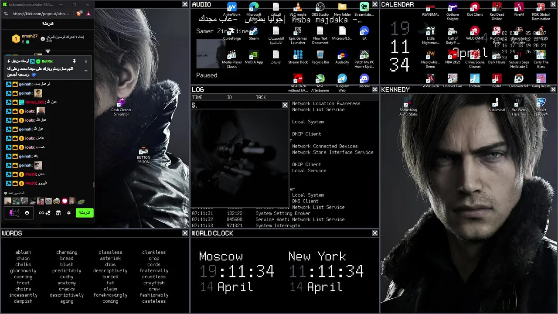The image size is (558, 314).
Task: Open the Streamlabs desktop shortcut
Action: click(x=364, y=10)
